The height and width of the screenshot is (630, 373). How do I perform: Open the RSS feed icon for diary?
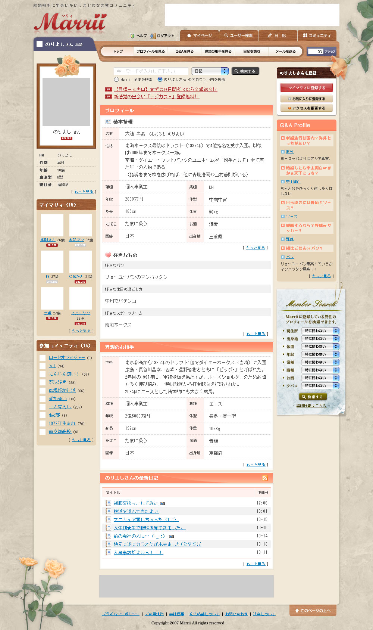(265, 478)
